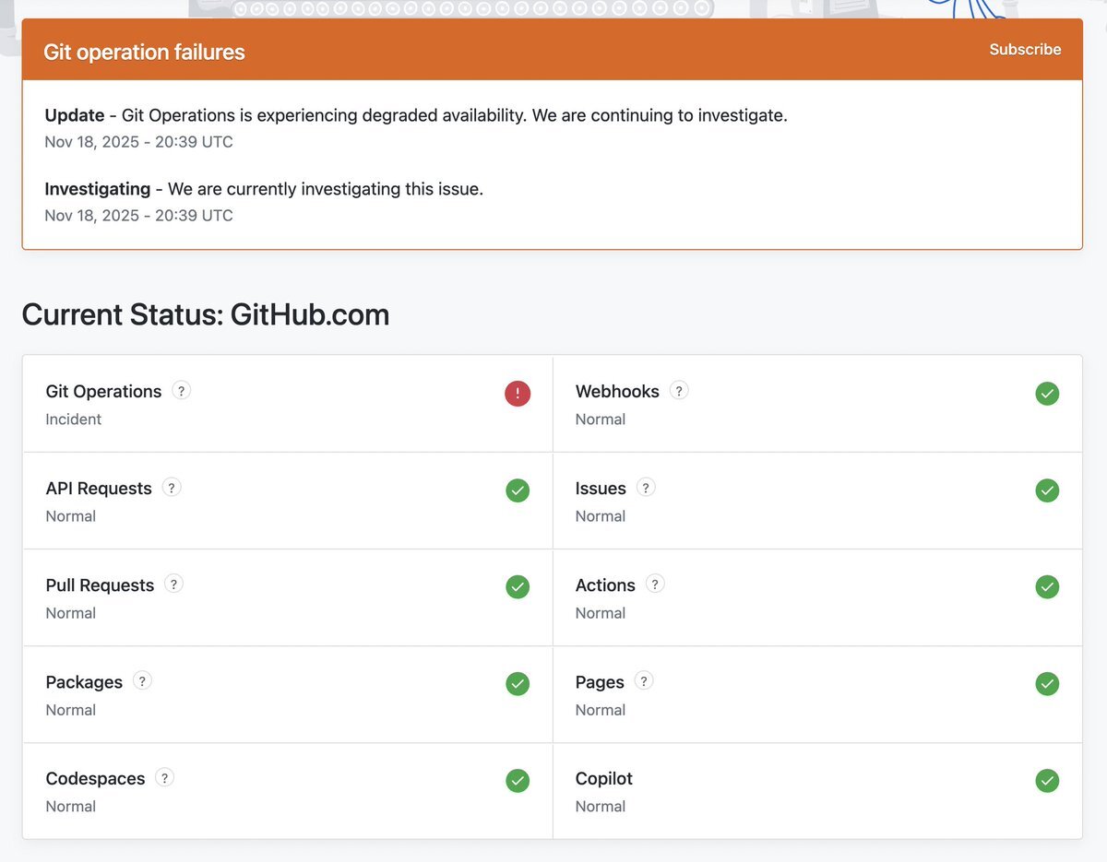
Task: Click the question mark beside Issues
Action: 646,488
